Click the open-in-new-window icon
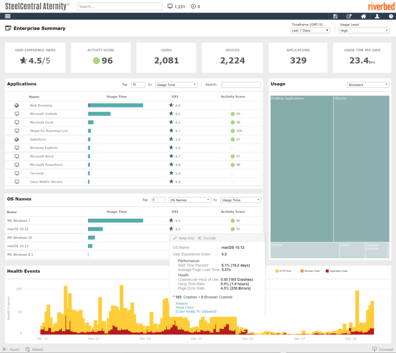396x353 pixels. (349, 16)
